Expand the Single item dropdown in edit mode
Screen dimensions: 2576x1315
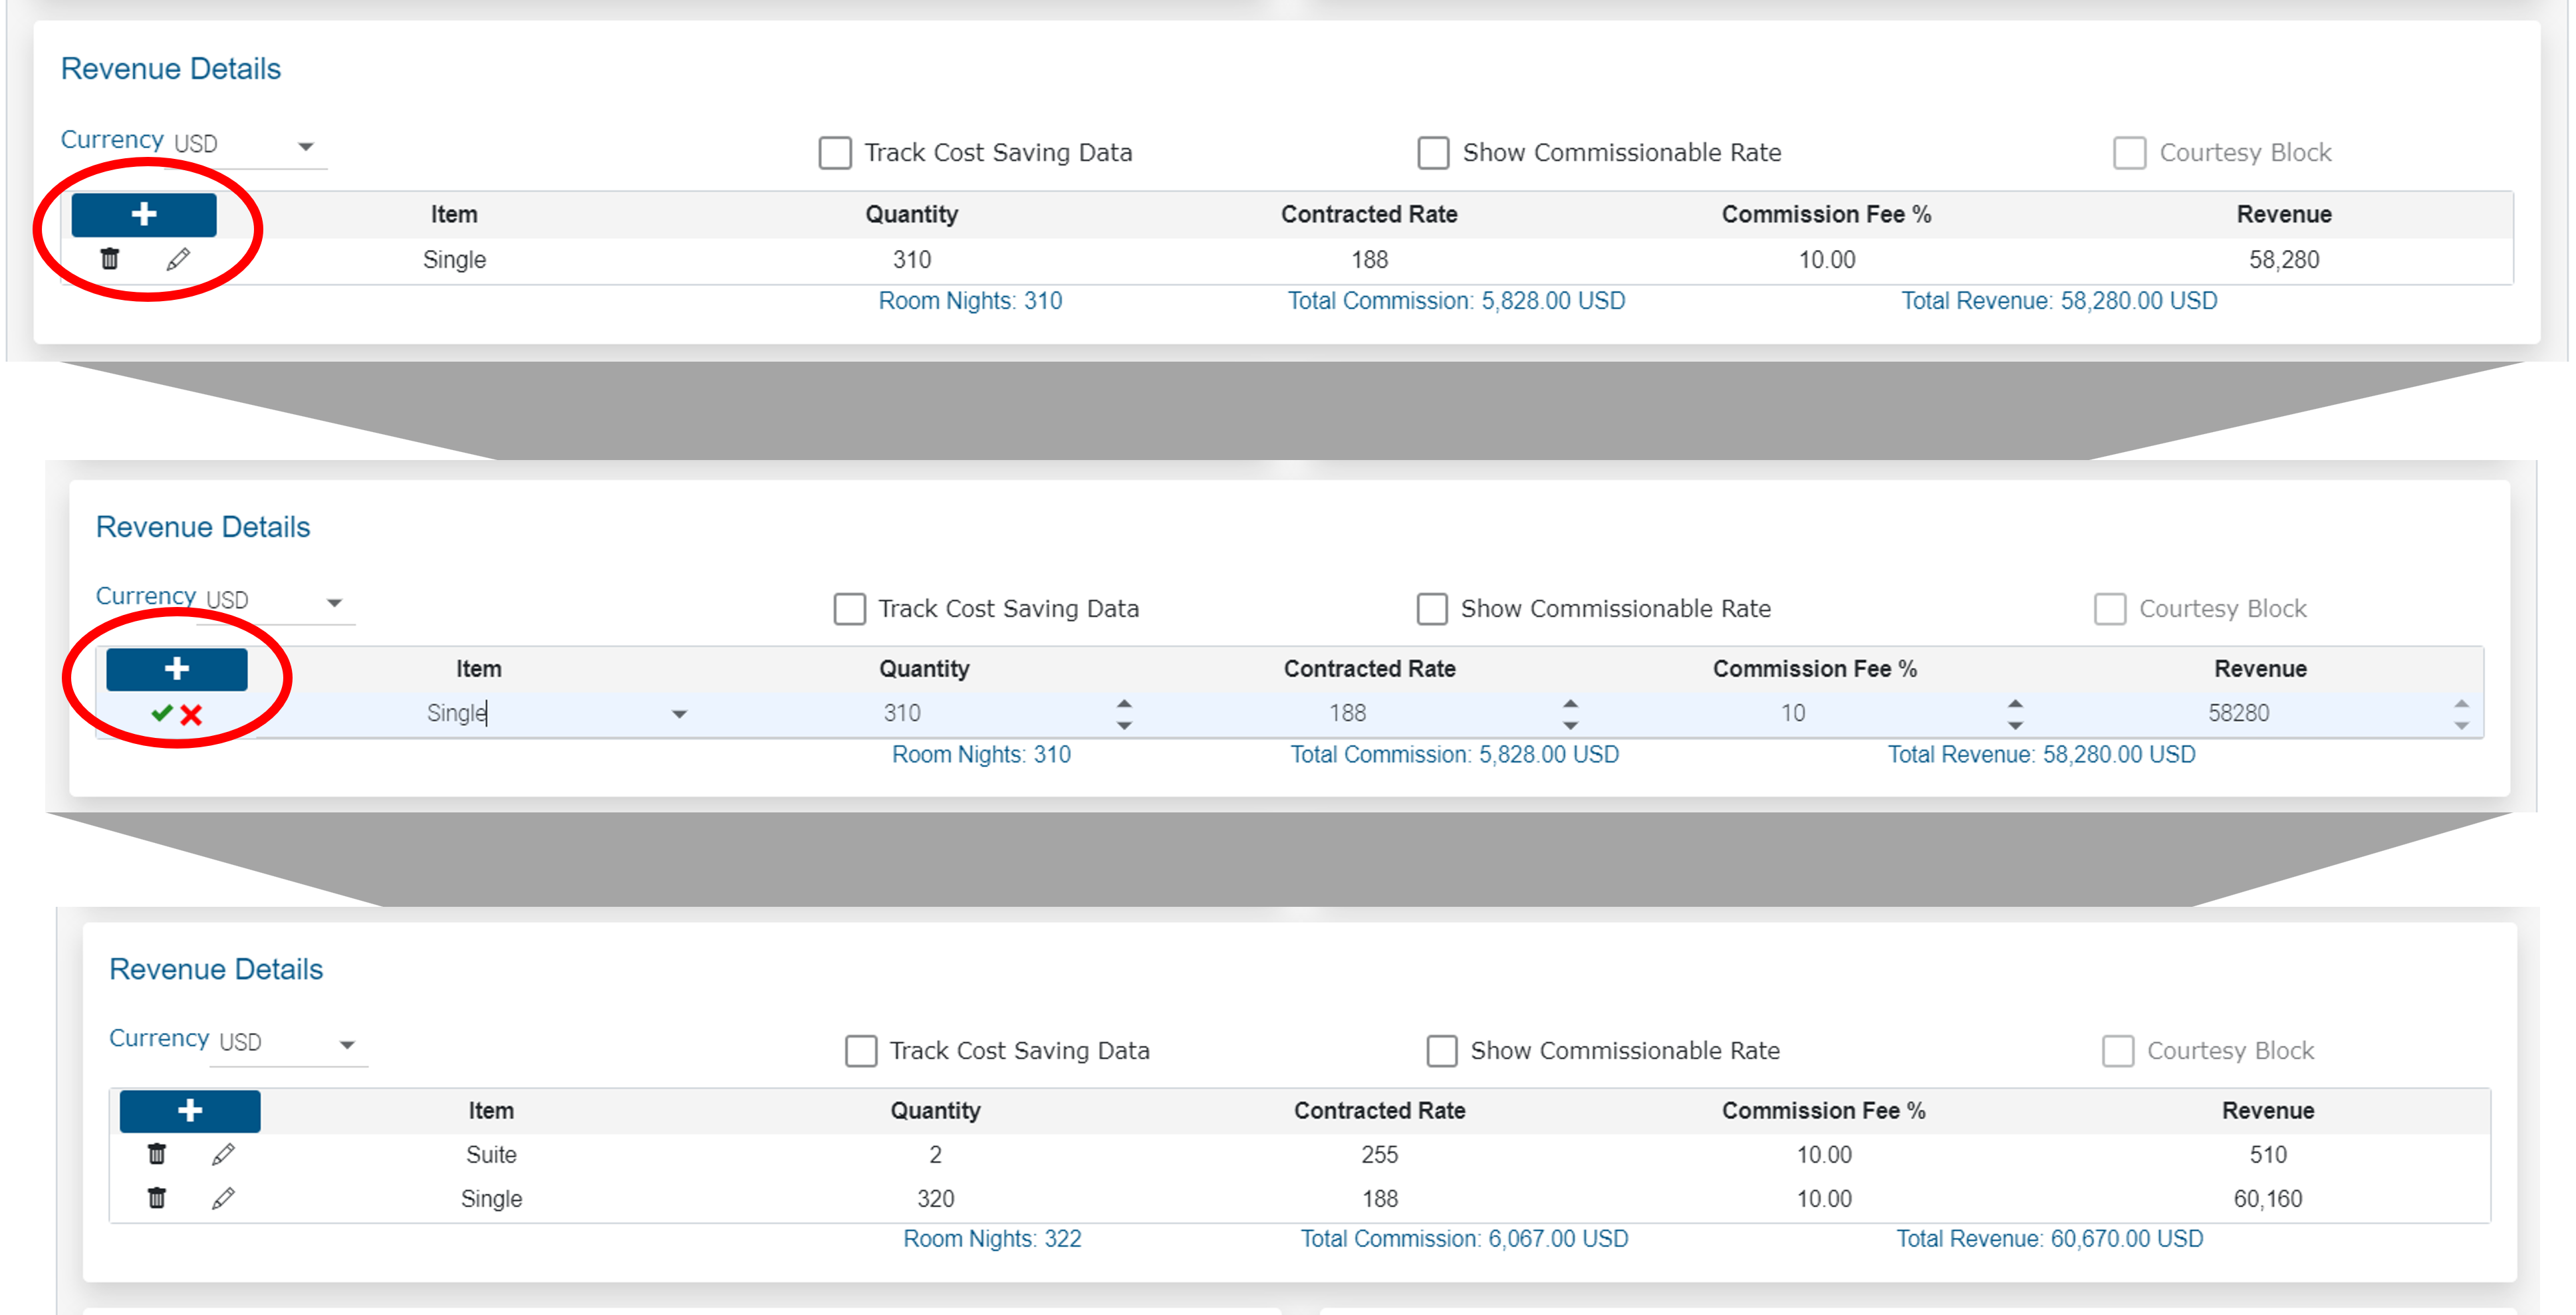coord(680,714)
